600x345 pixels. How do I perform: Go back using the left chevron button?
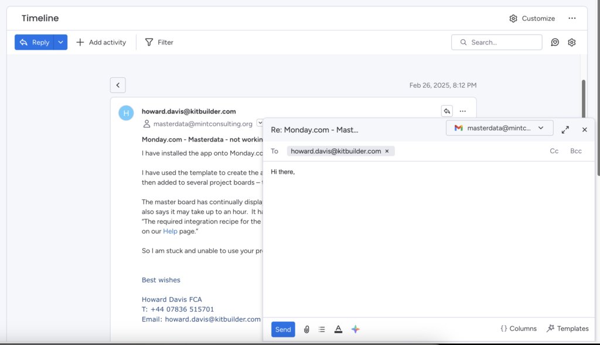pos(118,85)
